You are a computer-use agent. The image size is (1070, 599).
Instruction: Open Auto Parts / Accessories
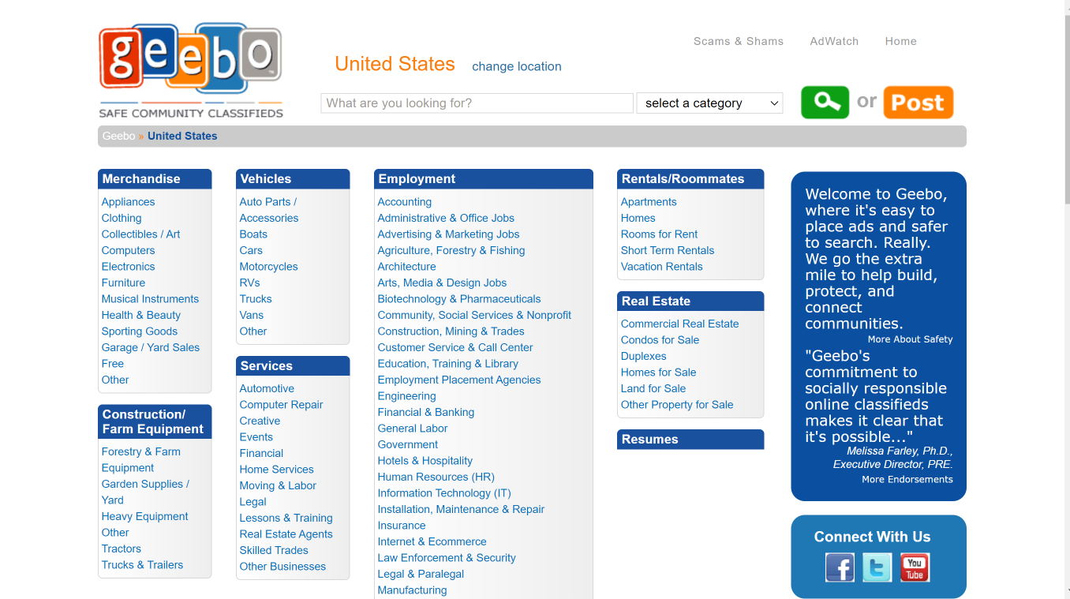(269, 210)
